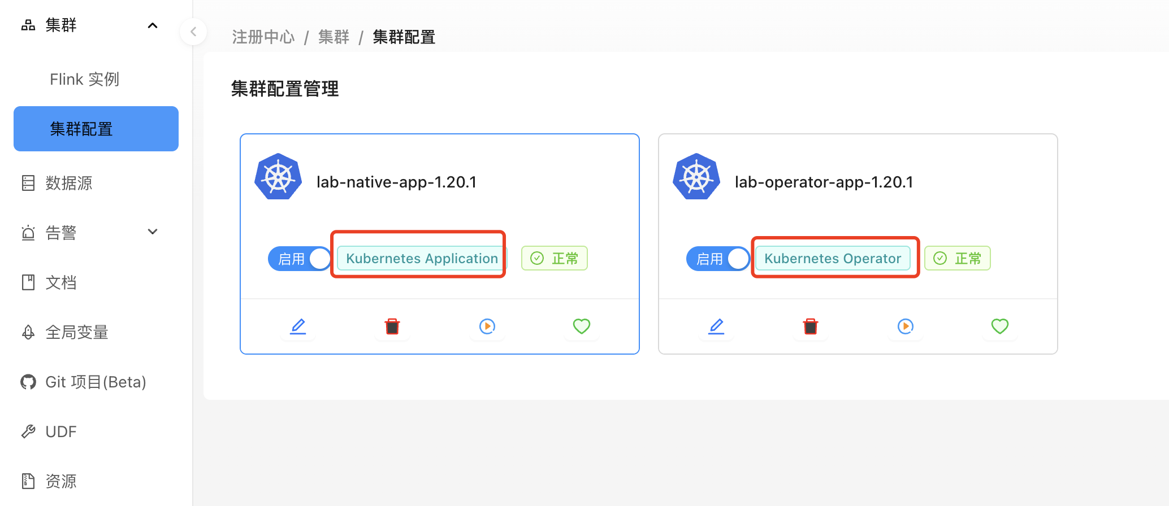Disable the lab-native-app-1.20.1 启用 switch

(300, 259)
